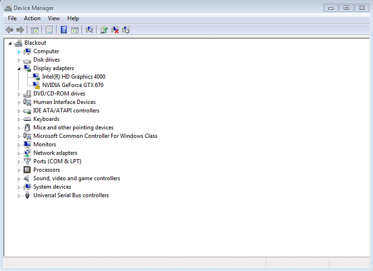Click the blue Help question mark icon
373x271 pixels.
[x=64, y=30]
